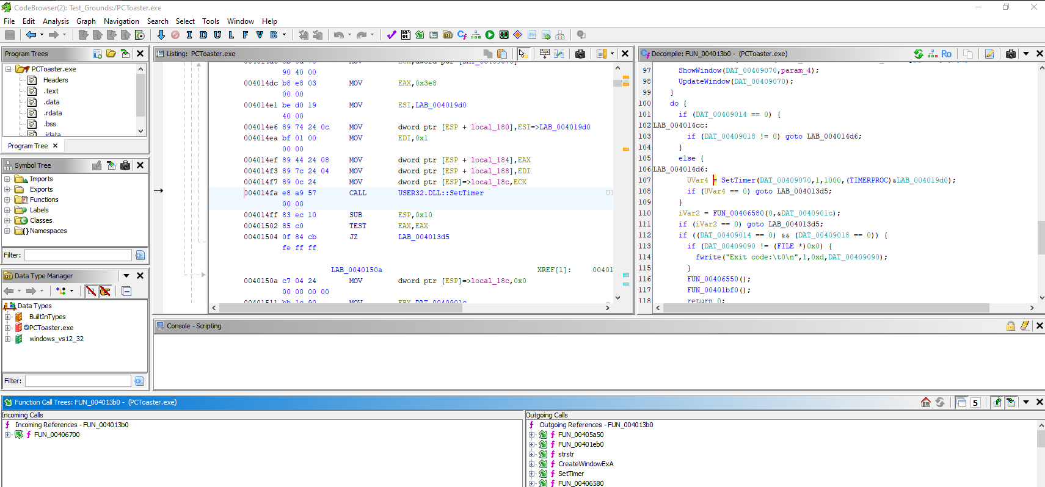Click home icon in Function Call Trees
The image size is (1045, 487).
tap(925, 402)
